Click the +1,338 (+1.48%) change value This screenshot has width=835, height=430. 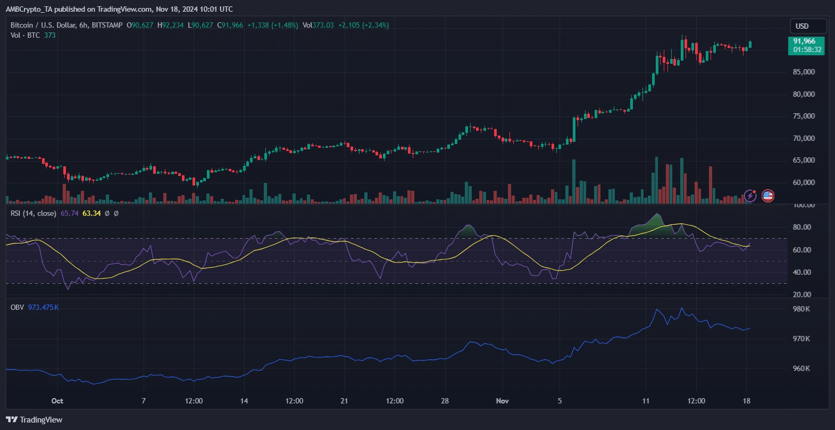coord(273,25)
